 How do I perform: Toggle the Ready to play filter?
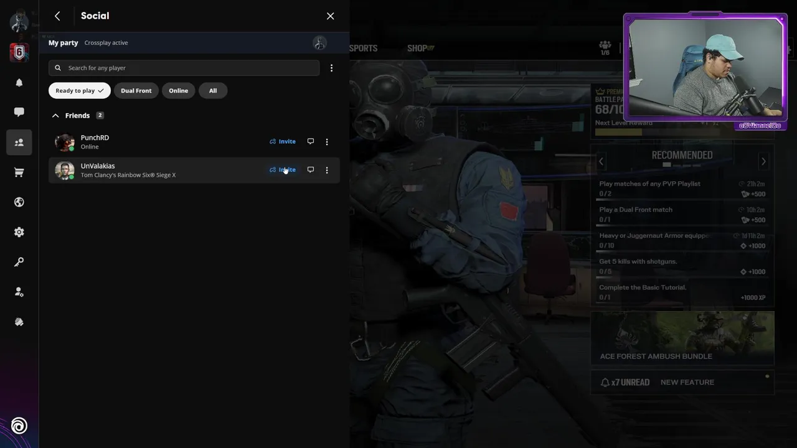[80, 91]
